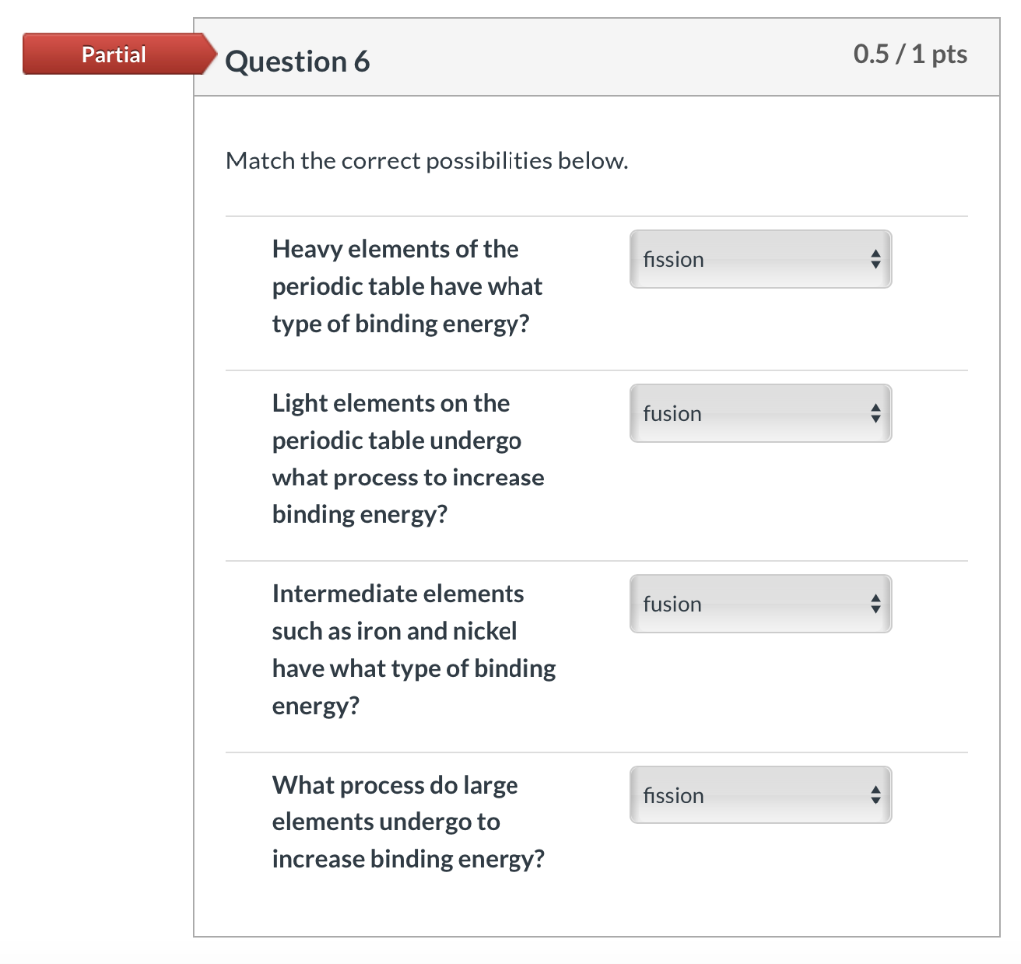This screenshot has height=964, width=1021.
Task: Click the iron and nickel question text
Action: tap(414, 649)
